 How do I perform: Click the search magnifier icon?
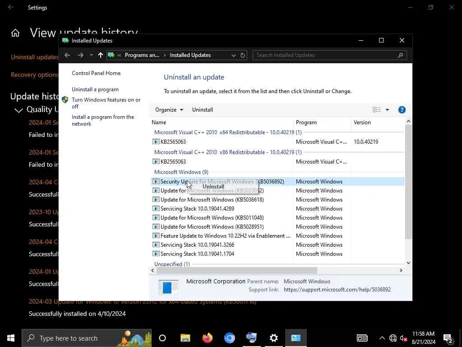400,55
